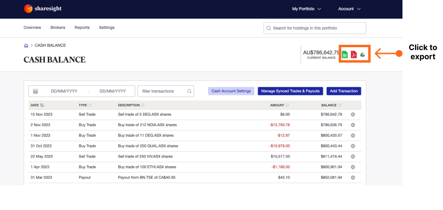This screenshot has width=443, height=210.
Task: Select 'Sell trade of 5 DEG.ASX shares'
Action: pos(144,115)
